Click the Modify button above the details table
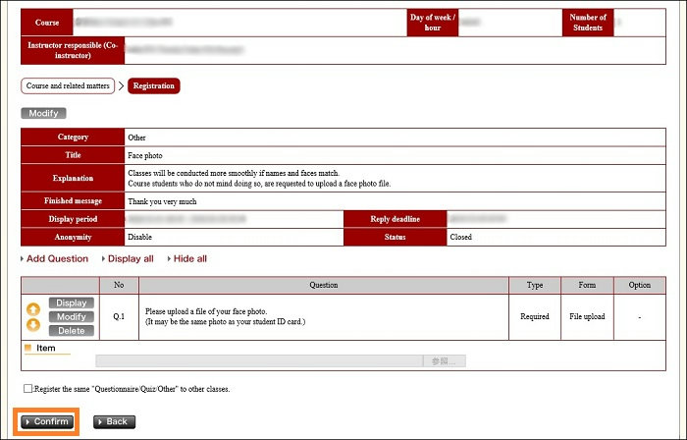This screenshot has width=687, height=440. pos(43,114)
